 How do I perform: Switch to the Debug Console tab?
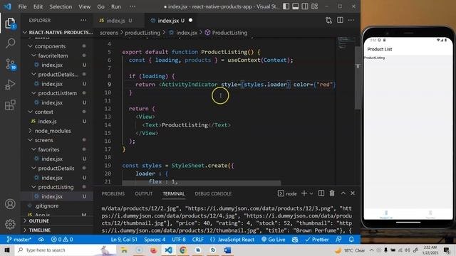coord(213,193)
